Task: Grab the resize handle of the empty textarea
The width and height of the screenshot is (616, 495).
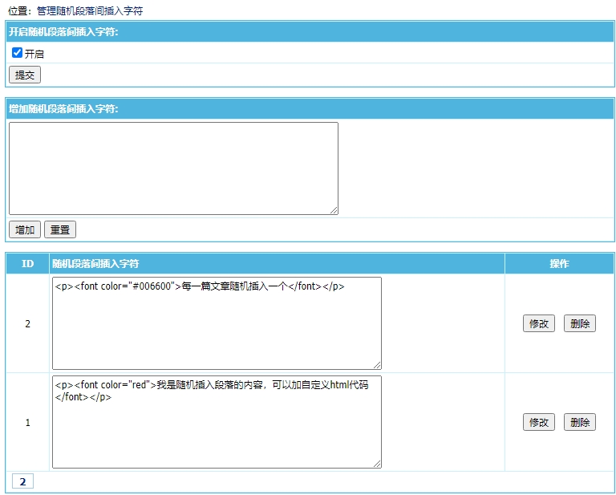Action: coord(334,210)
